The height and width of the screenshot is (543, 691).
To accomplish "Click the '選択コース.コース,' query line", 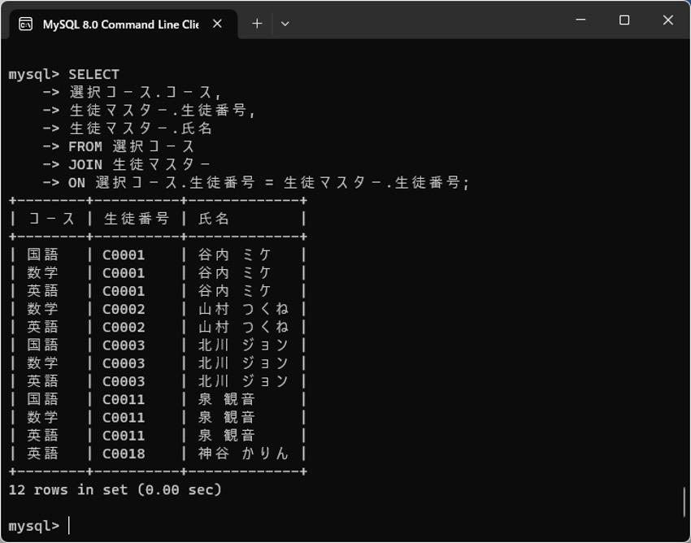I will point(145,92).
